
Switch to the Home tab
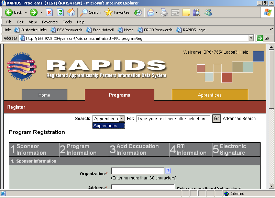coord(44,95)
